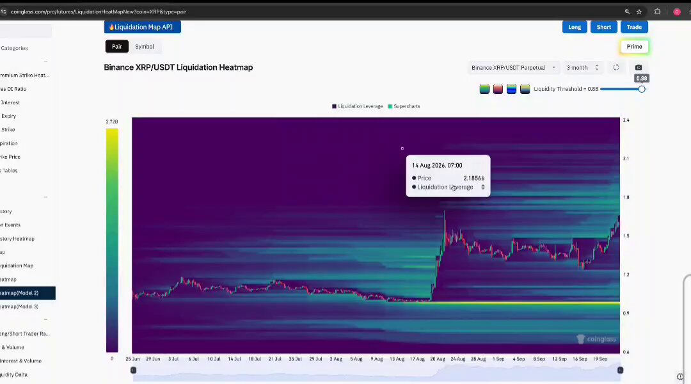Open the browser zoom magnifier icon

coord(627,12)
